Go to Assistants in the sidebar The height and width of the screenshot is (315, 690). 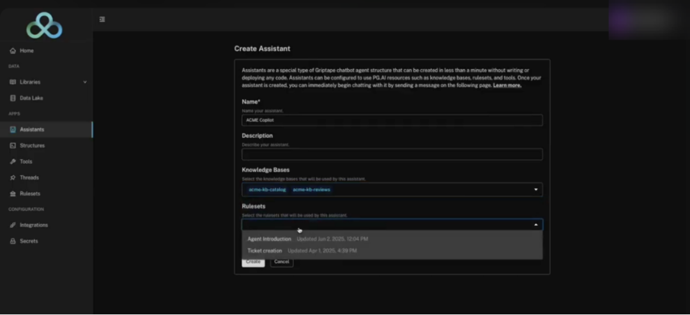point(46,129)
